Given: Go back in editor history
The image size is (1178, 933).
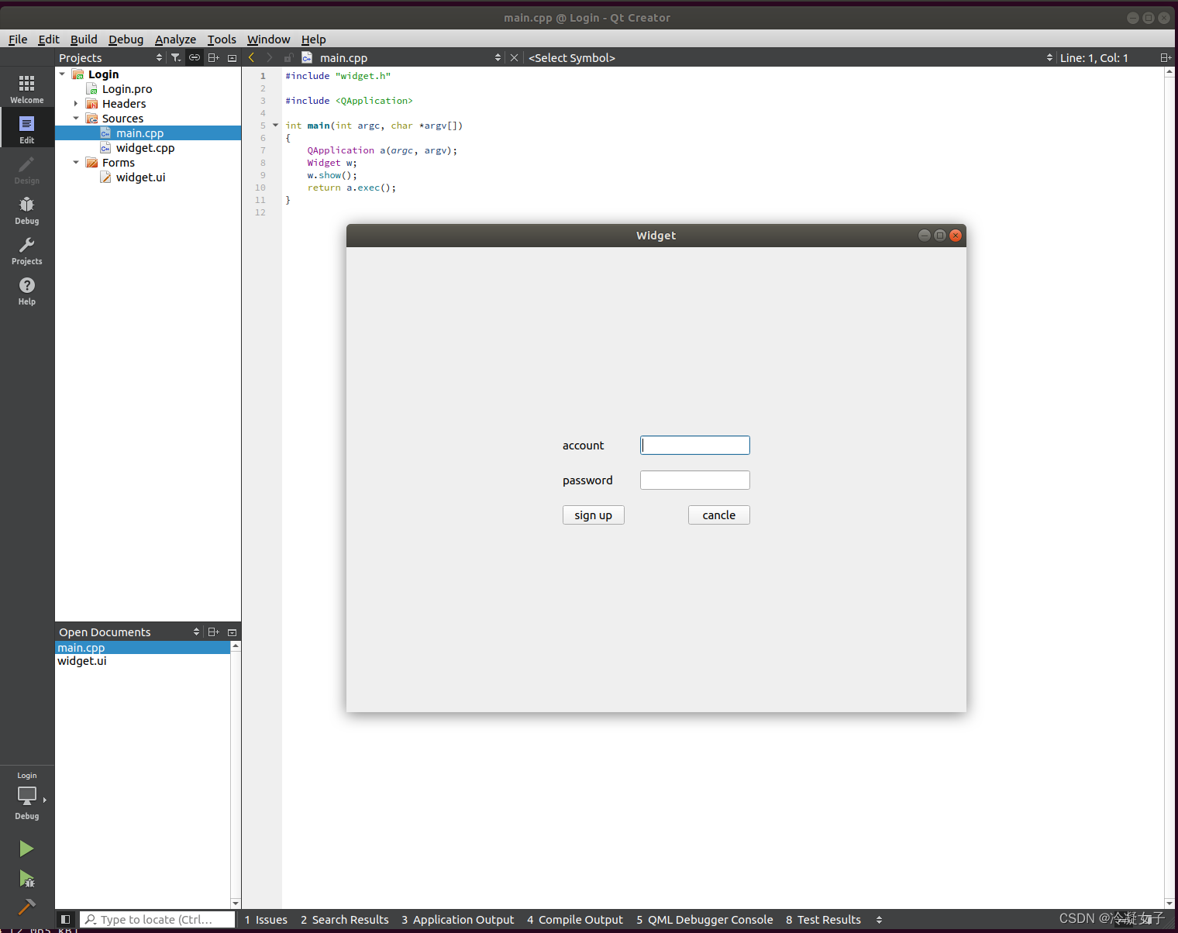Looking at the screenshot, I should click(x=251, y=57).
